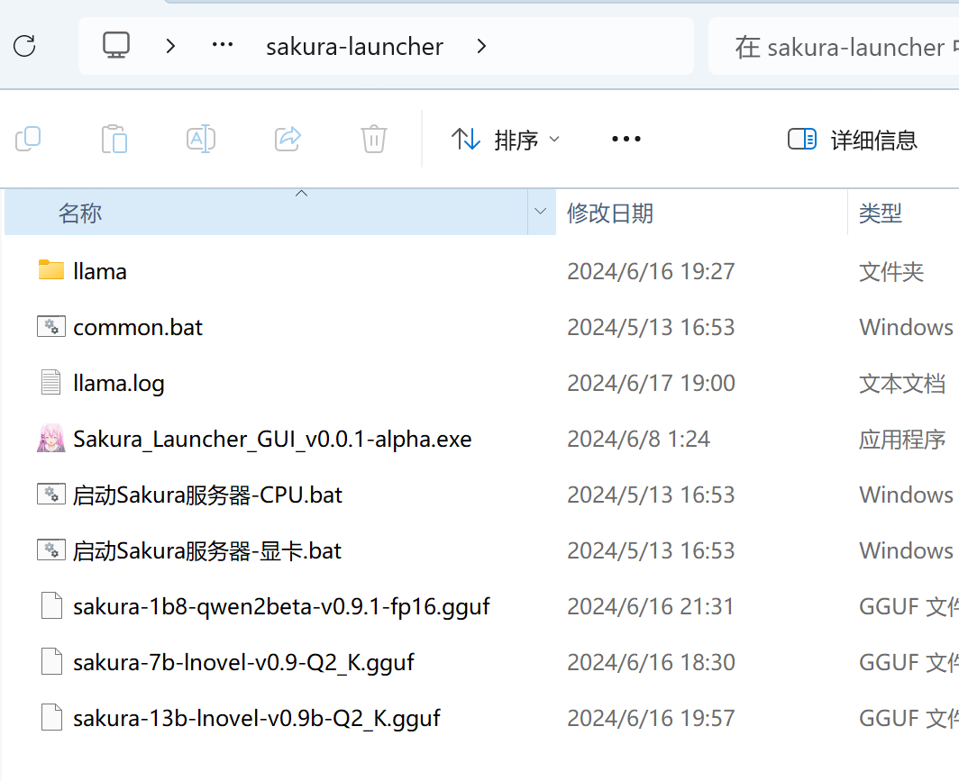Click the Copy icon in the toolbar
This screenshot has height=781, width=959.
(29, 139)
